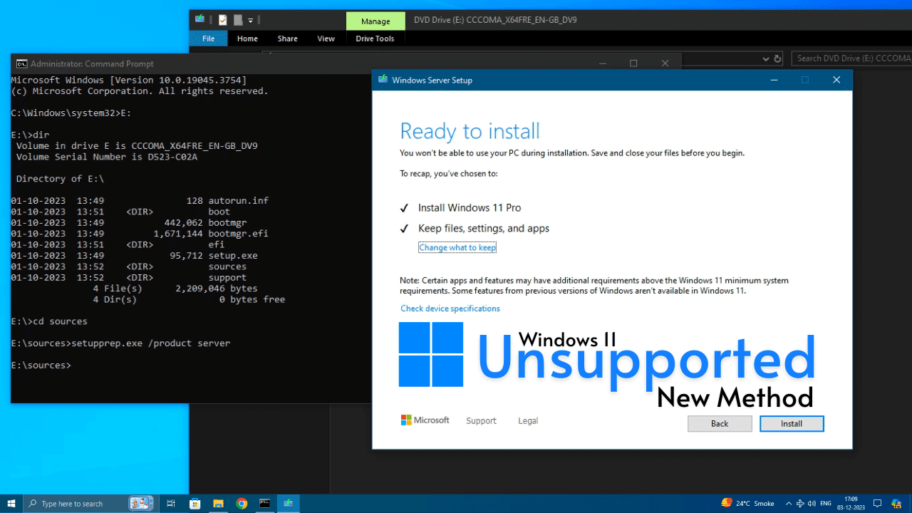Open the Command Prompt title bar icon
The width and height of the screenshot is (912, 513).
(x=21, y=63)
